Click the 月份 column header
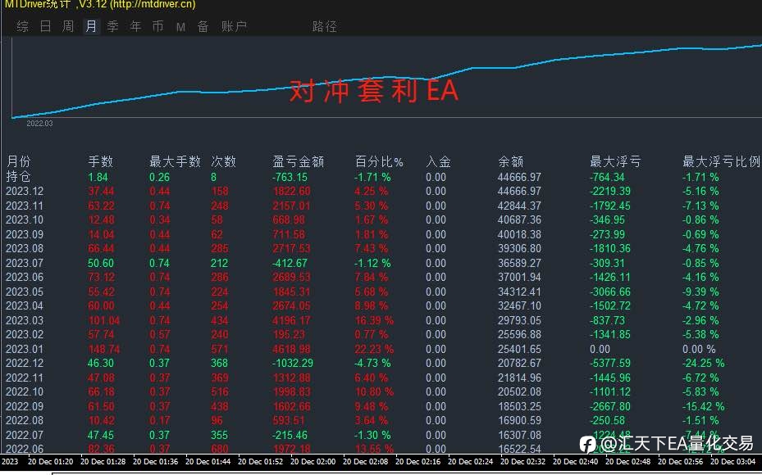Image resolution: width=762 pixels, height=475 pixels. [x=19, y=161]
